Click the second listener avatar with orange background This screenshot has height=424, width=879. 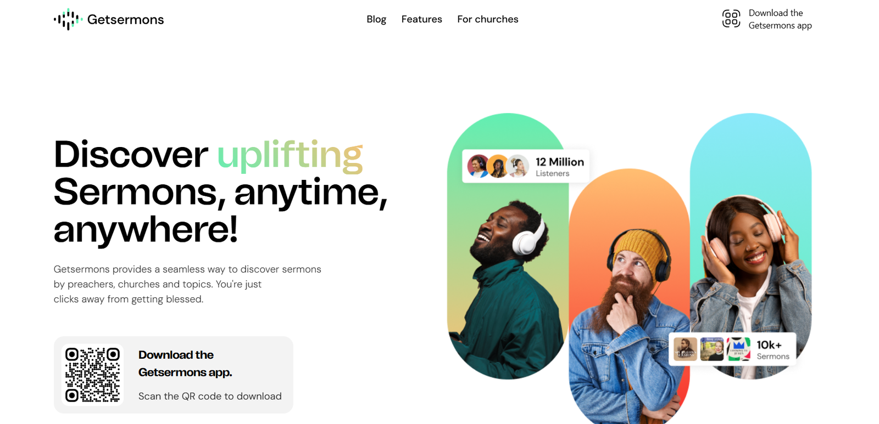pos(498,166)
